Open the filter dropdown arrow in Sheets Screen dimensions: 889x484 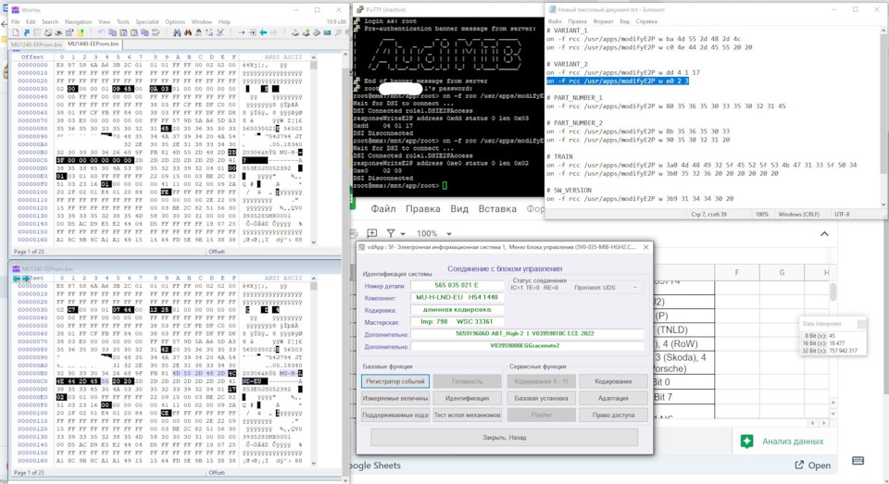coord(403,233)
